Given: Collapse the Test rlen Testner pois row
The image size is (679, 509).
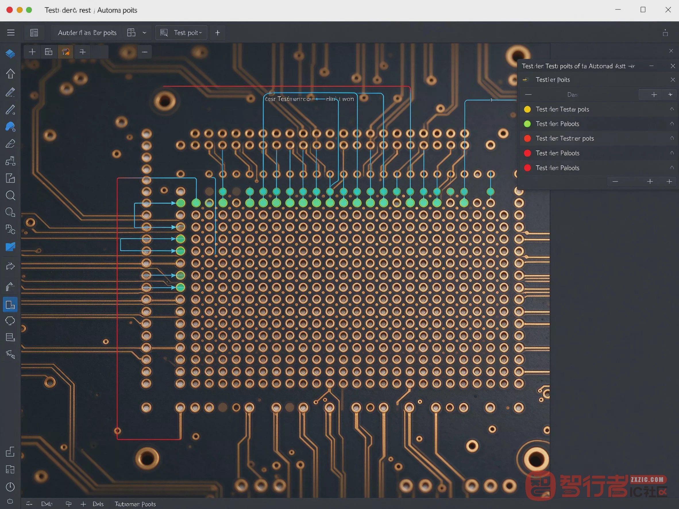Looking at the screenshot, I should [672, 138].
